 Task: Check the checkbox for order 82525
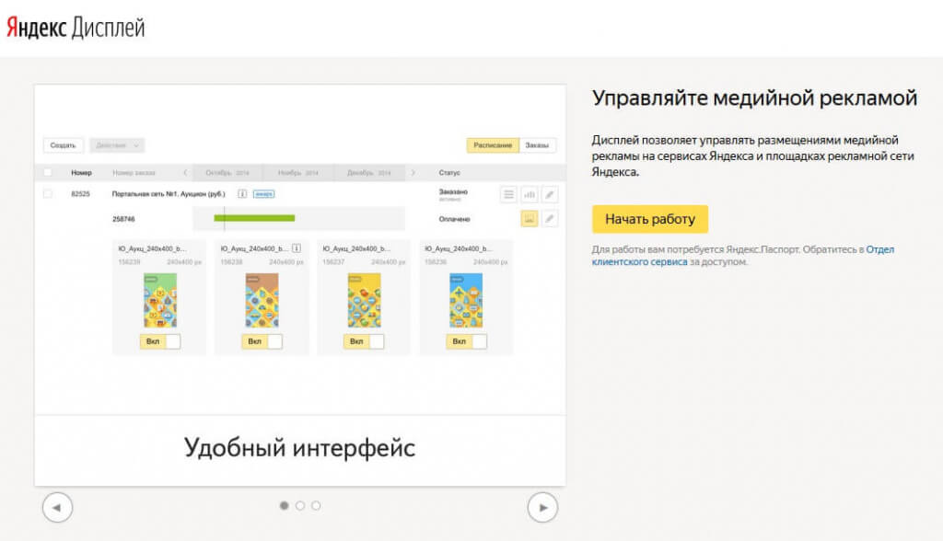48,194
